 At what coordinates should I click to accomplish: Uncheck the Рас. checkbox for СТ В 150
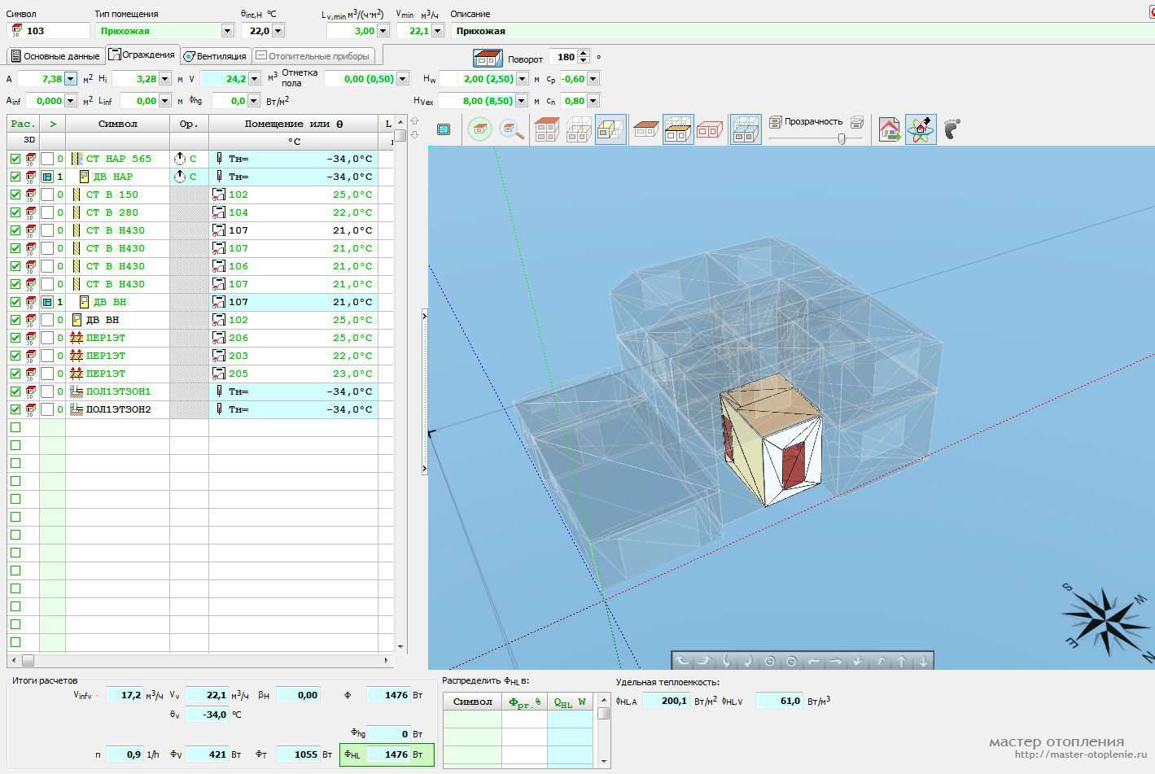point(15,195)
